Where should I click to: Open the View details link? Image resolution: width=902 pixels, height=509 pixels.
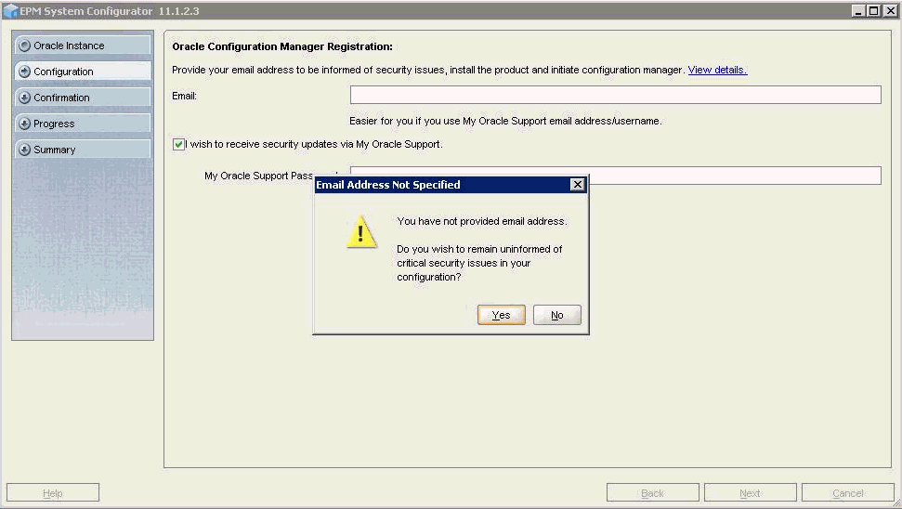coord(717,70)
